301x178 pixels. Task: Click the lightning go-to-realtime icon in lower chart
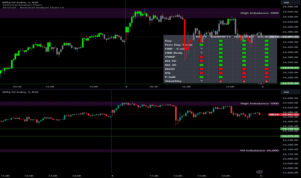pyautogui.click(x=260, y=172)
